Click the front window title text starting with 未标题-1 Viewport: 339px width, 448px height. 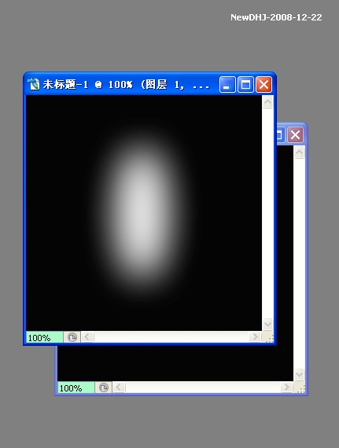[126, 85]
